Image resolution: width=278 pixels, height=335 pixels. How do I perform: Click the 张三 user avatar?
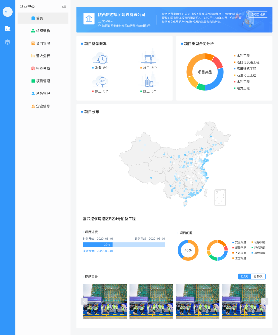pos(7,12)
